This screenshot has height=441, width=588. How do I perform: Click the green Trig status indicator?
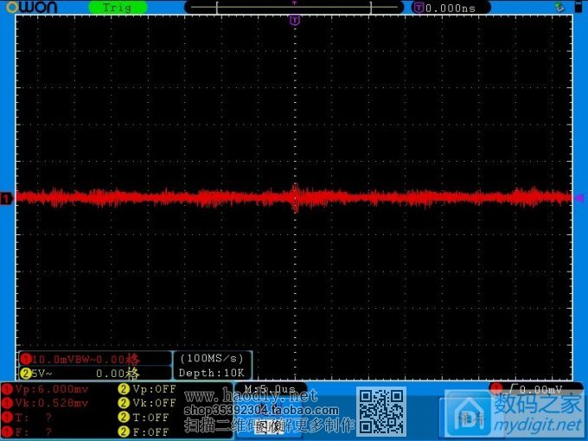click(x=118, y=8)
